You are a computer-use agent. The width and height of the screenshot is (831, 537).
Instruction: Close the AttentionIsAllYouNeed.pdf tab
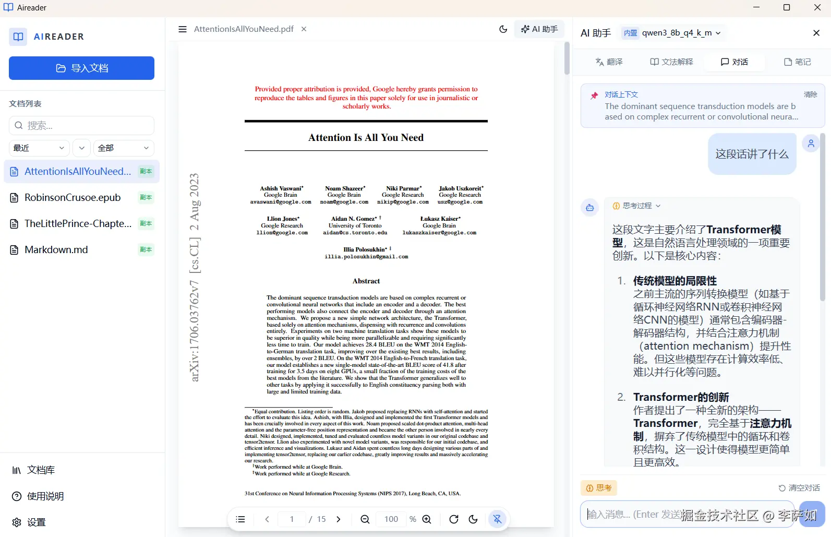[304, 29]
